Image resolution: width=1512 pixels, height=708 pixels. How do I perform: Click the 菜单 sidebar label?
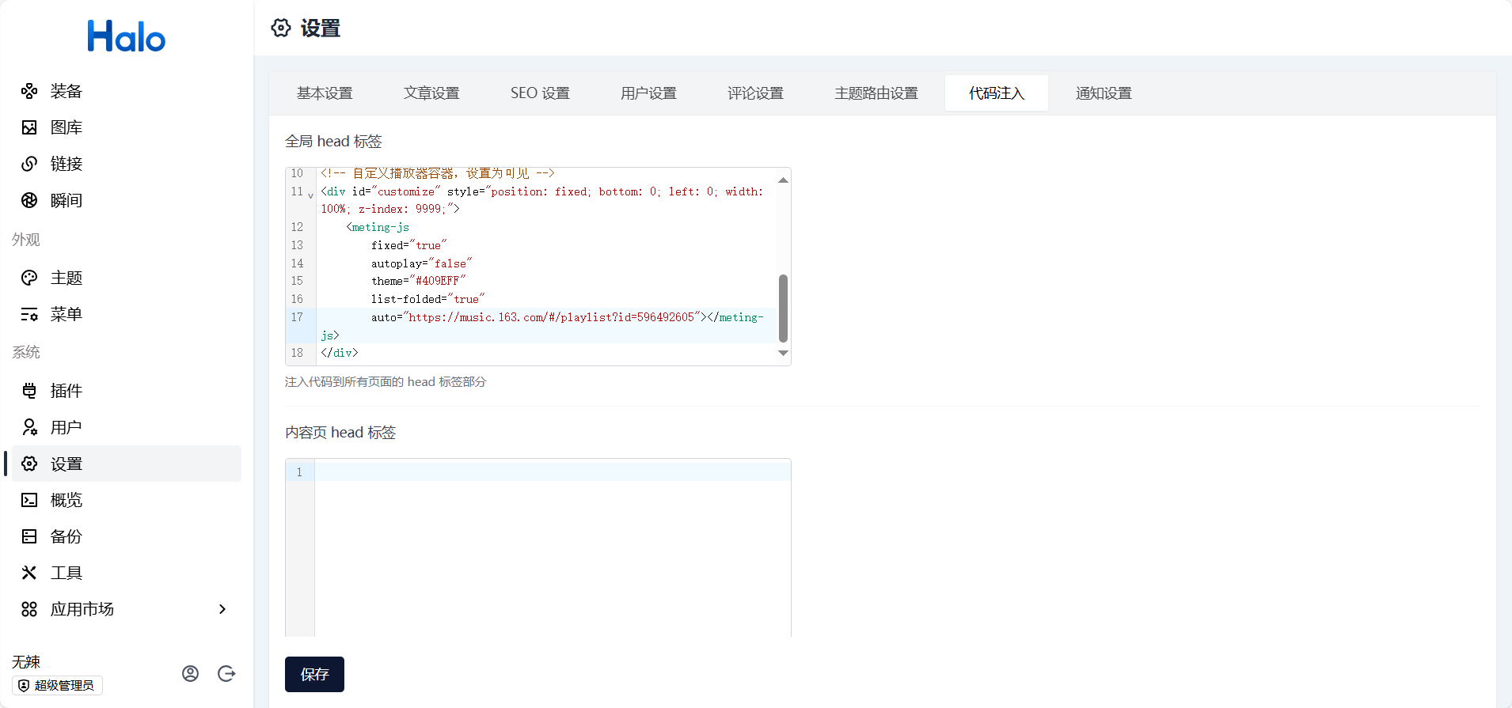(66, 314)
